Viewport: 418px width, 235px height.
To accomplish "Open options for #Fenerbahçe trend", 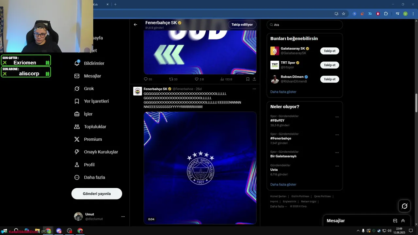I will [x=337, y=135].
